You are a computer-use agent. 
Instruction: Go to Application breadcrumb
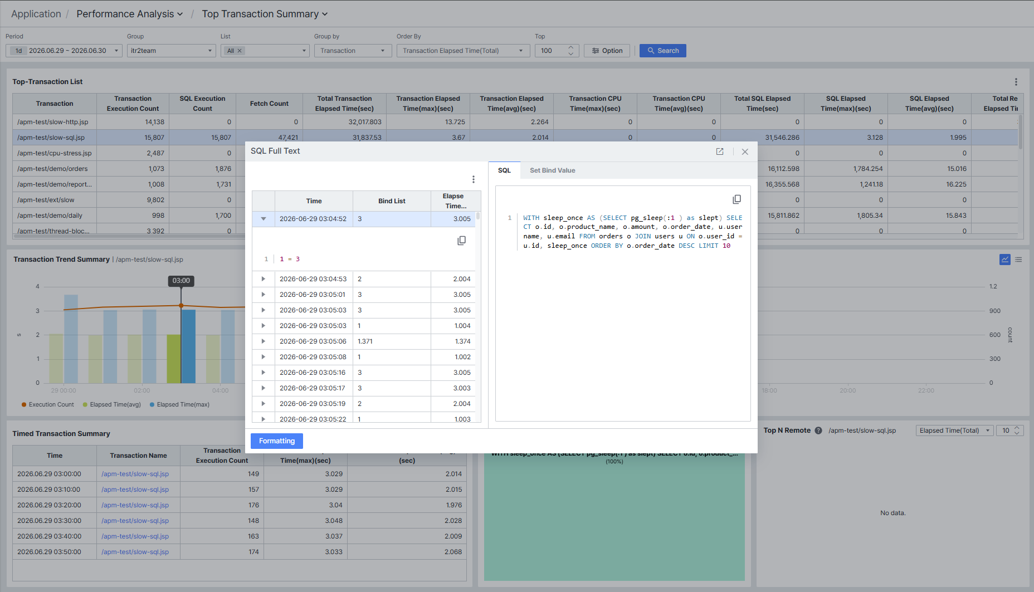coord(36,14)
